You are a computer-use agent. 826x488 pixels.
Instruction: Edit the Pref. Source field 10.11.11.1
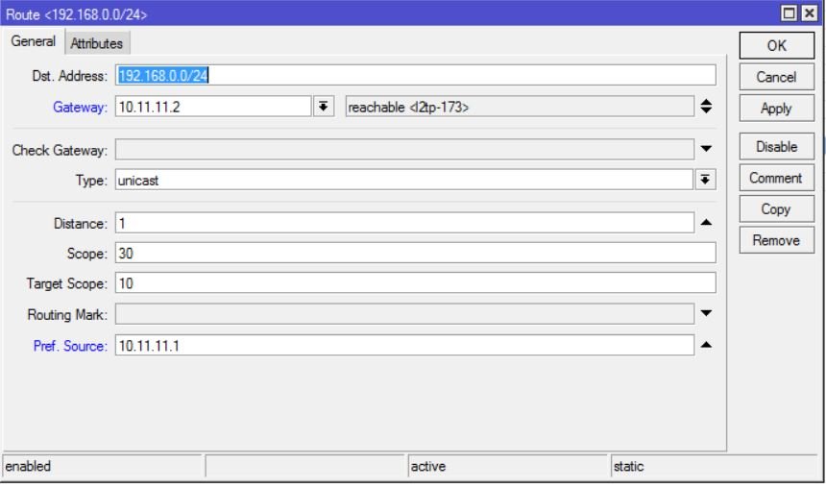click(x=404, y=345)
